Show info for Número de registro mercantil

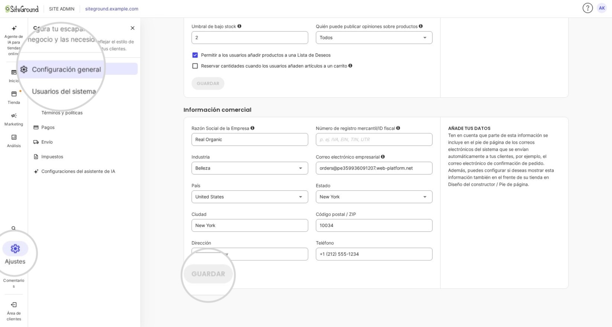pos(398,128)
